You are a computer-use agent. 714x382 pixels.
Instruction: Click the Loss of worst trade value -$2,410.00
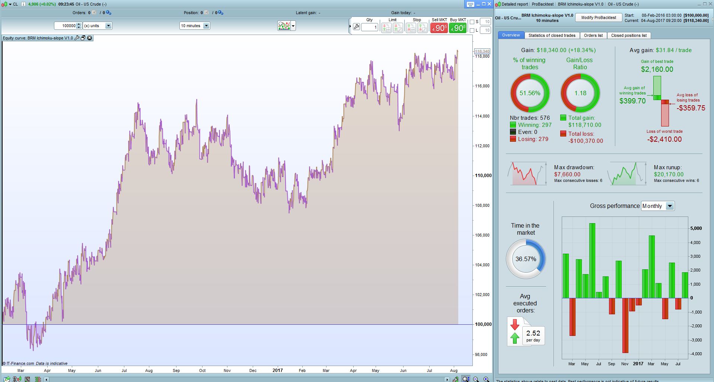(x=664, y=139)
